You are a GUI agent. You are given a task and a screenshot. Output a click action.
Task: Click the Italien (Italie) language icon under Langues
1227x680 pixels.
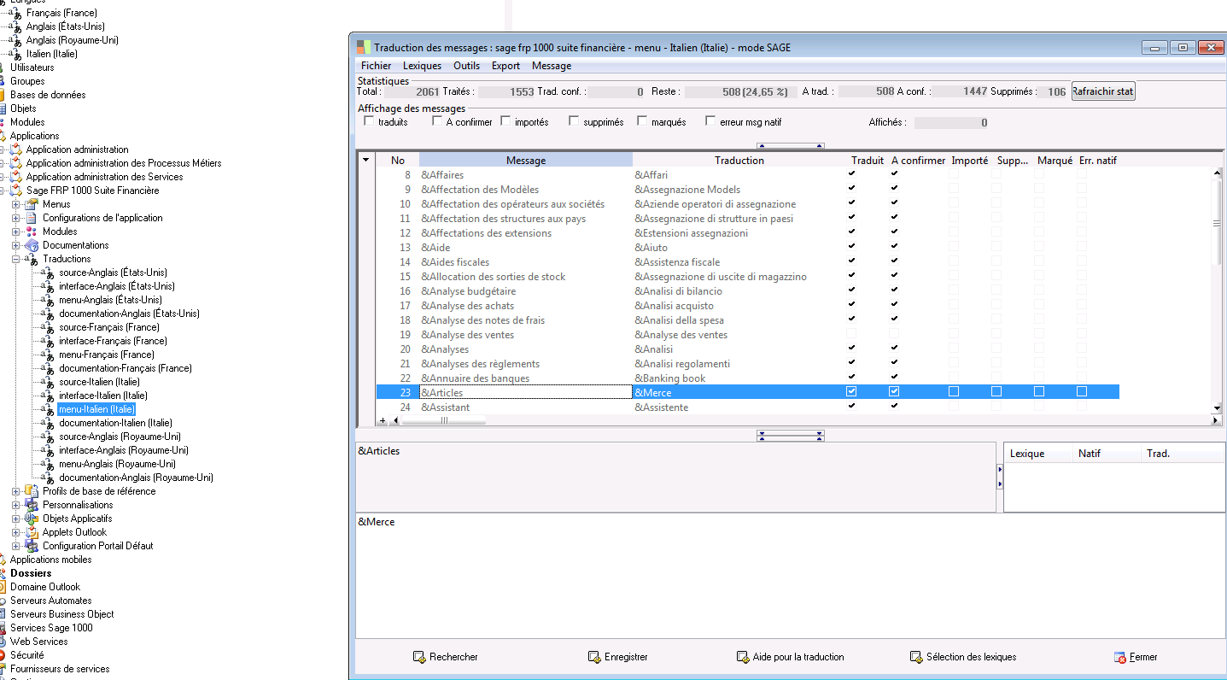tap(15, 54)
